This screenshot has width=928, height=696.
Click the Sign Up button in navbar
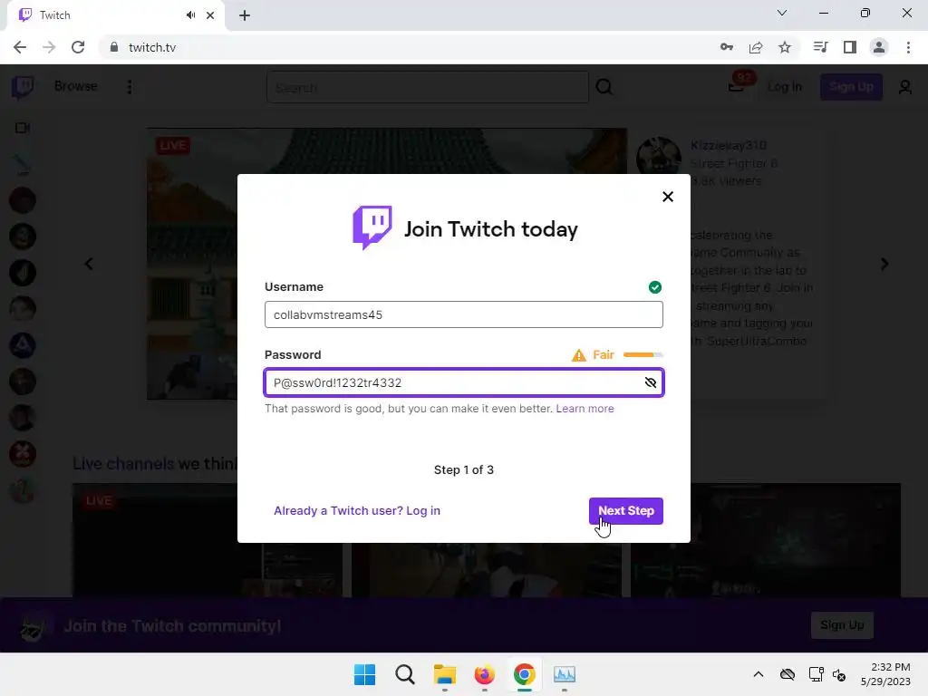coord(851,87)
